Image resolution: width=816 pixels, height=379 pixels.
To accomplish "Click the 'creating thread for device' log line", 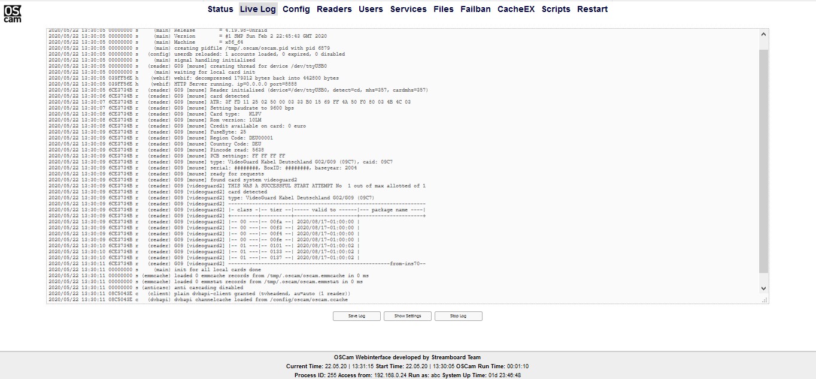I will click(x=188, y=66).
